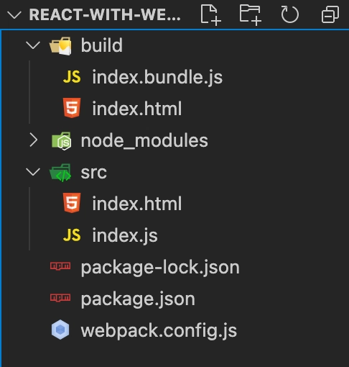Click the New Folder icon
Screen dimensions: 349x367
pyautogui.click(x=250, y=15)
